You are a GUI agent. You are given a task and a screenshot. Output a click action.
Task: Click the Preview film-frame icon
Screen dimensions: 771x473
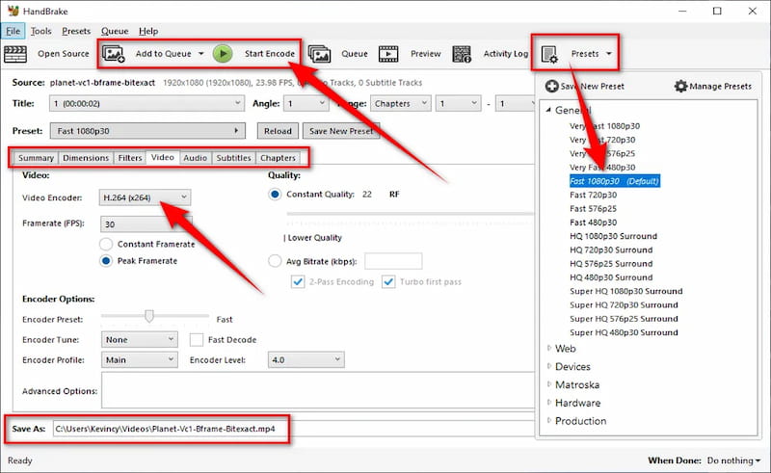click(x=388, y=54)
